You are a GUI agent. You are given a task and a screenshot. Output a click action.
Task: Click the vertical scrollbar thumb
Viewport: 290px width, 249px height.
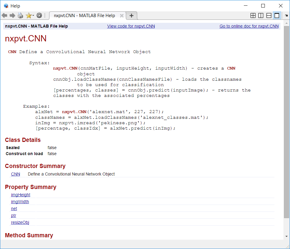(286, 122)
